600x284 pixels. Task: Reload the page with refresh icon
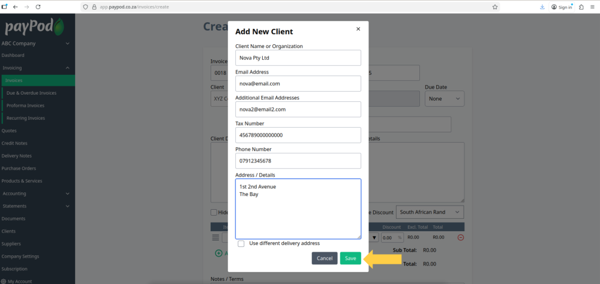coord(38,7)
